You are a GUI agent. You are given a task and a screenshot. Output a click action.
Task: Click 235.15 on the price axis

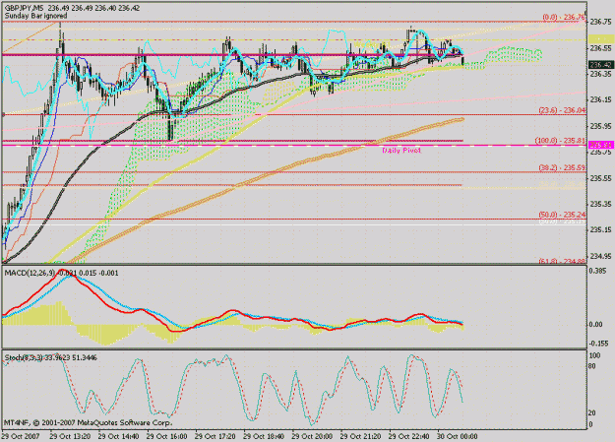tap(600, 230)
